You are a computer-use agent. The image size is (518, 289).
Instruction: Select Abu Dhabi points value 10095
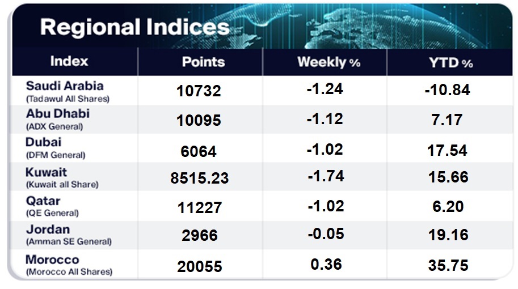tap(199, 120)
